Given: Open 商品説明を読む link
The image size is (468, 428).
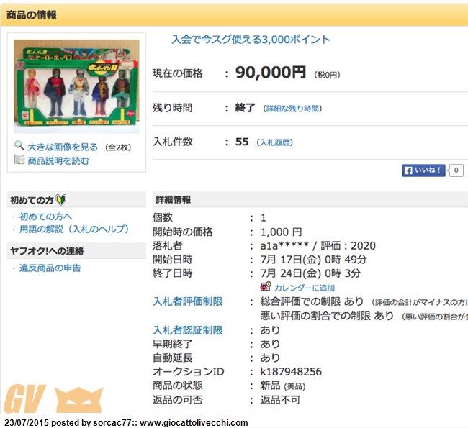Looking at the screenshot, I should (x=58, y=160).
